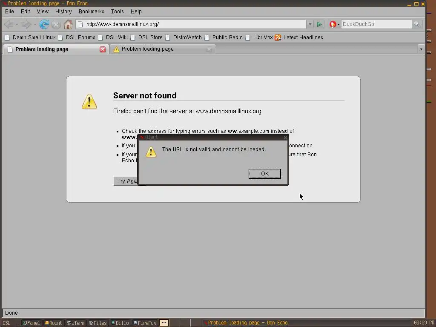Open the DistroWatch bookmark
Viewport: 436px width, 327px height.
(184, 37)
